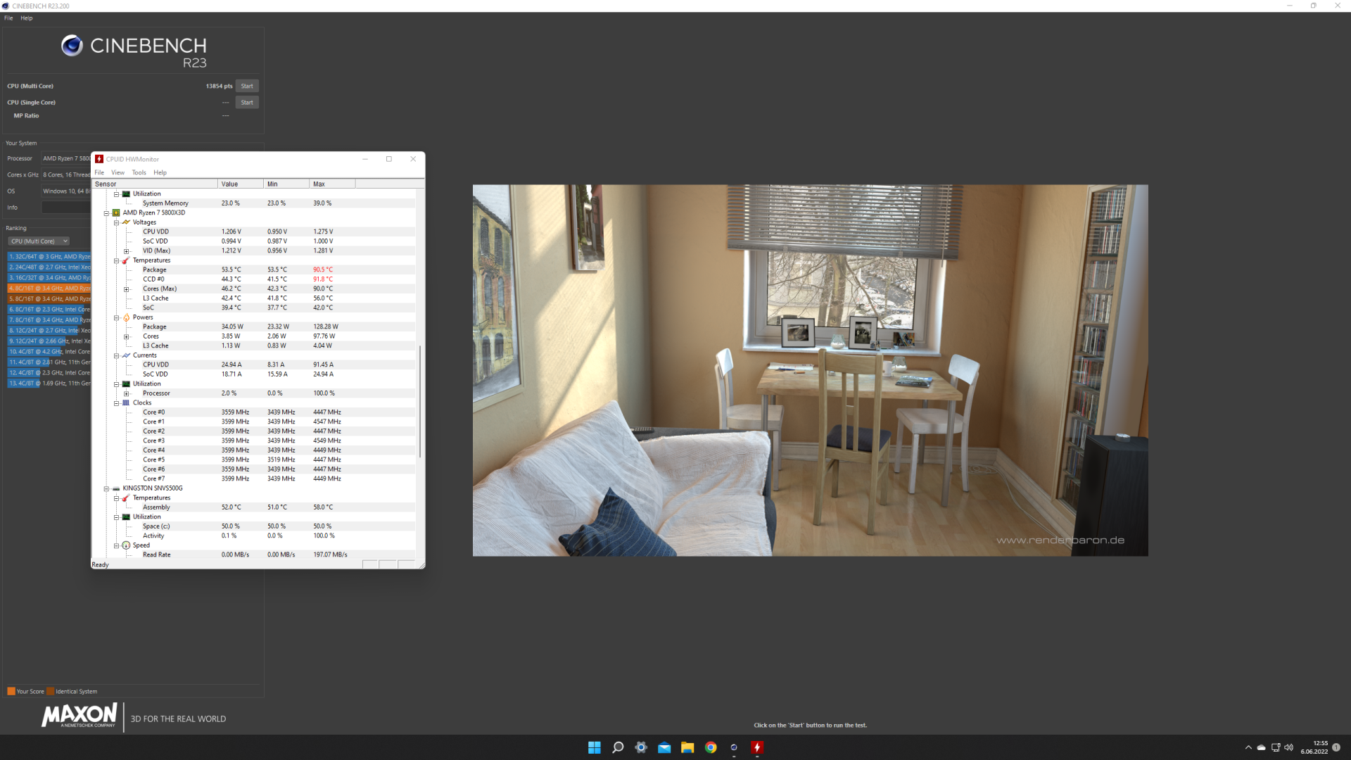Click the Cinebench logo sphere icon
This screenshot has width=1351, height=760.
(x=72, y=46)
